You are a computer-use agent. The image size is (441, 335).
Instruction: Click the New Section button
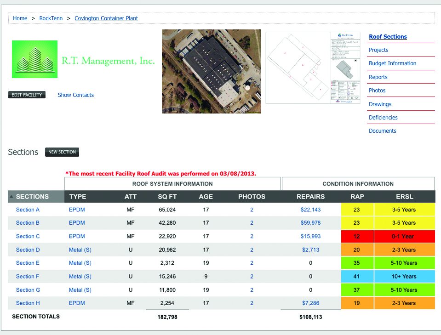[x=62, y=152]
